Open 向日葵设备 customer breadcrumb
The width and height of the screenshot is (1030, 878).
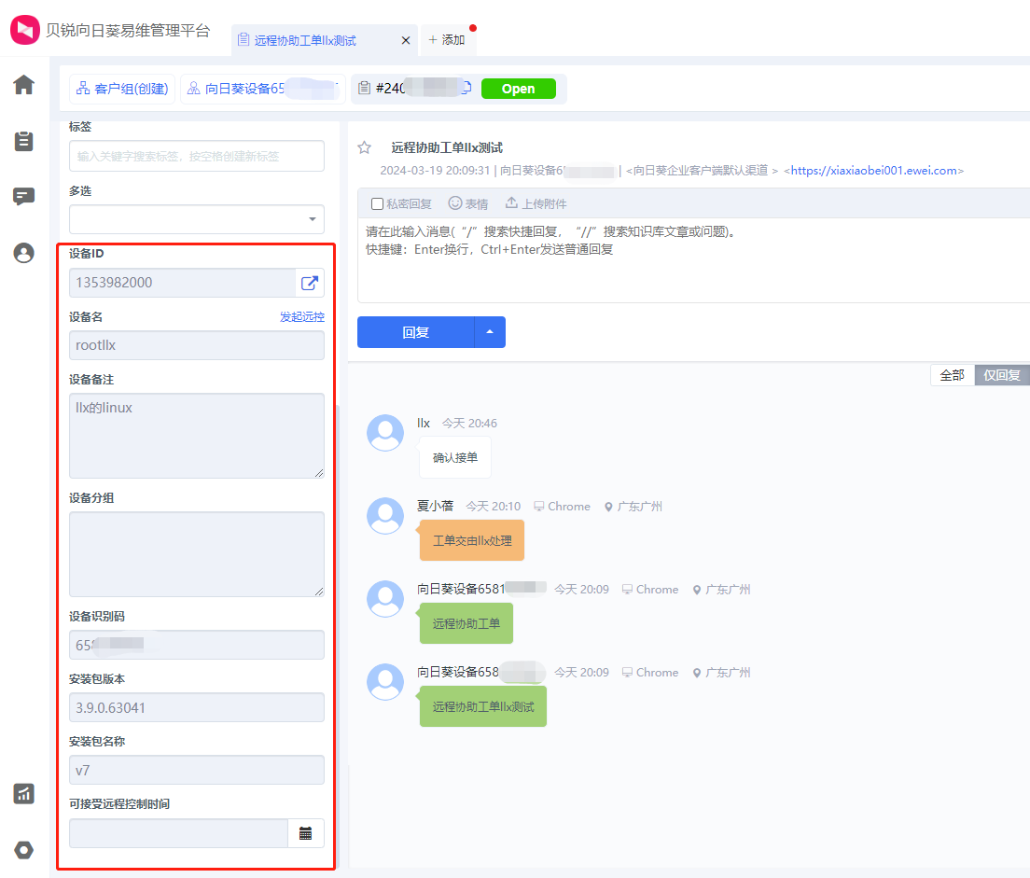(263, 89)
